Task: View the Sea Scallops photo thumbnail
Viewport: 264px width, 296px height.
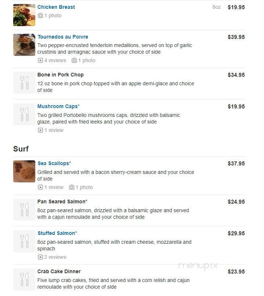Action: coord(24,171)
